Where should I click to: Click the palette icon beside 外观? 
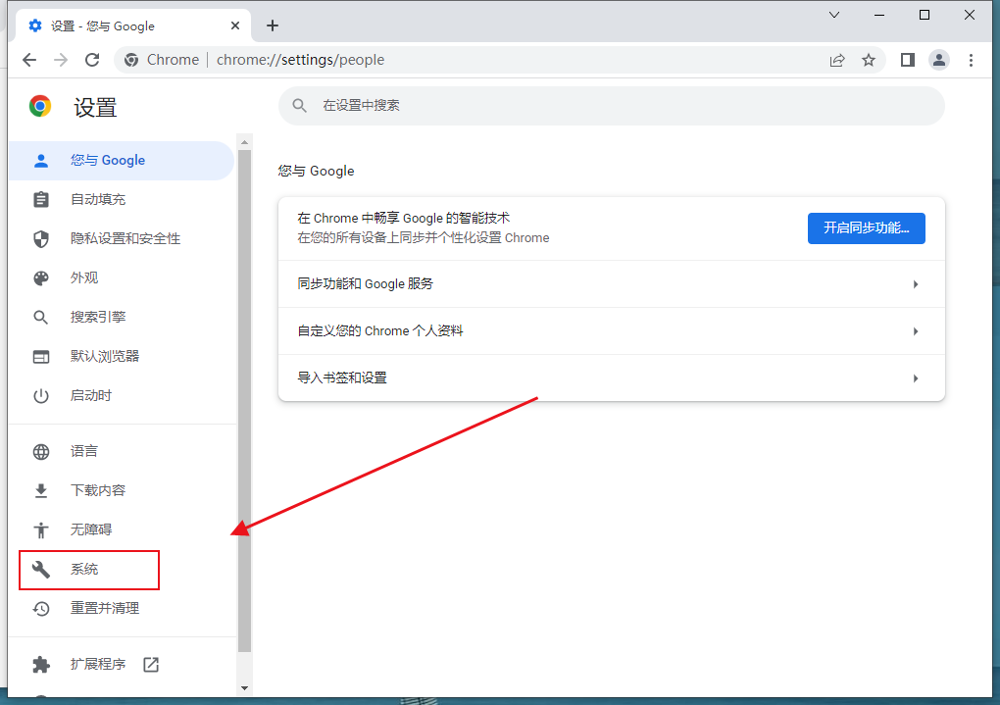[41, 278]
